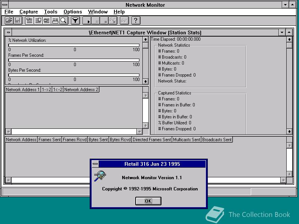Open the Capture Window control menu box

(8, 32)
